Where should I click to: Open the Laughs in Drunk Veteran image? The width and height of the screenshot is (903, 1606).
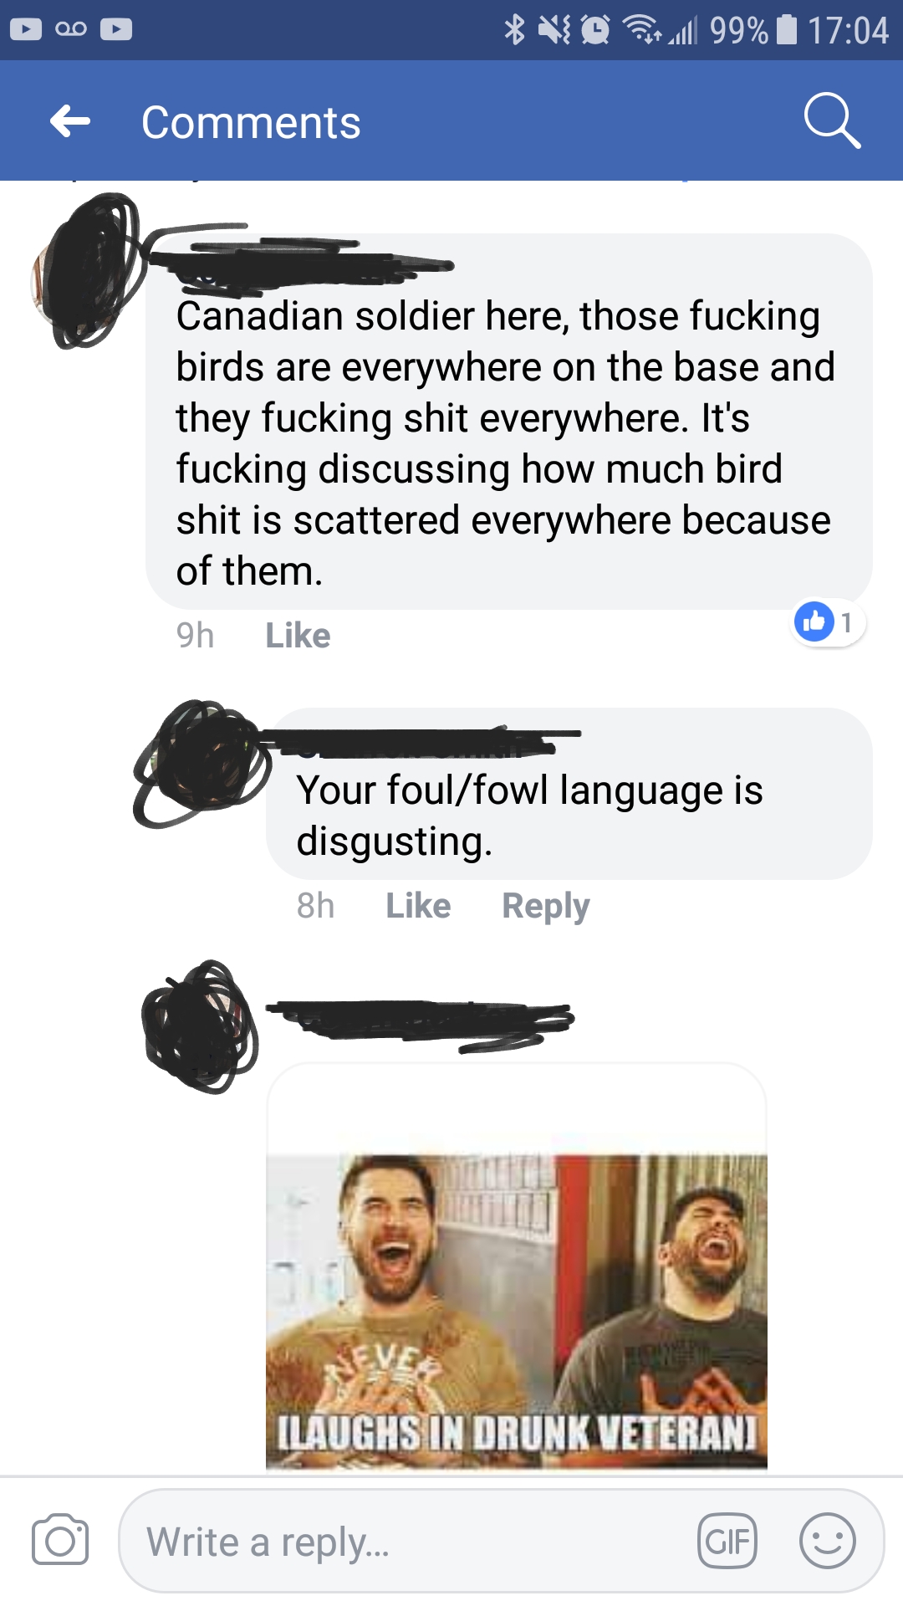517,1311
